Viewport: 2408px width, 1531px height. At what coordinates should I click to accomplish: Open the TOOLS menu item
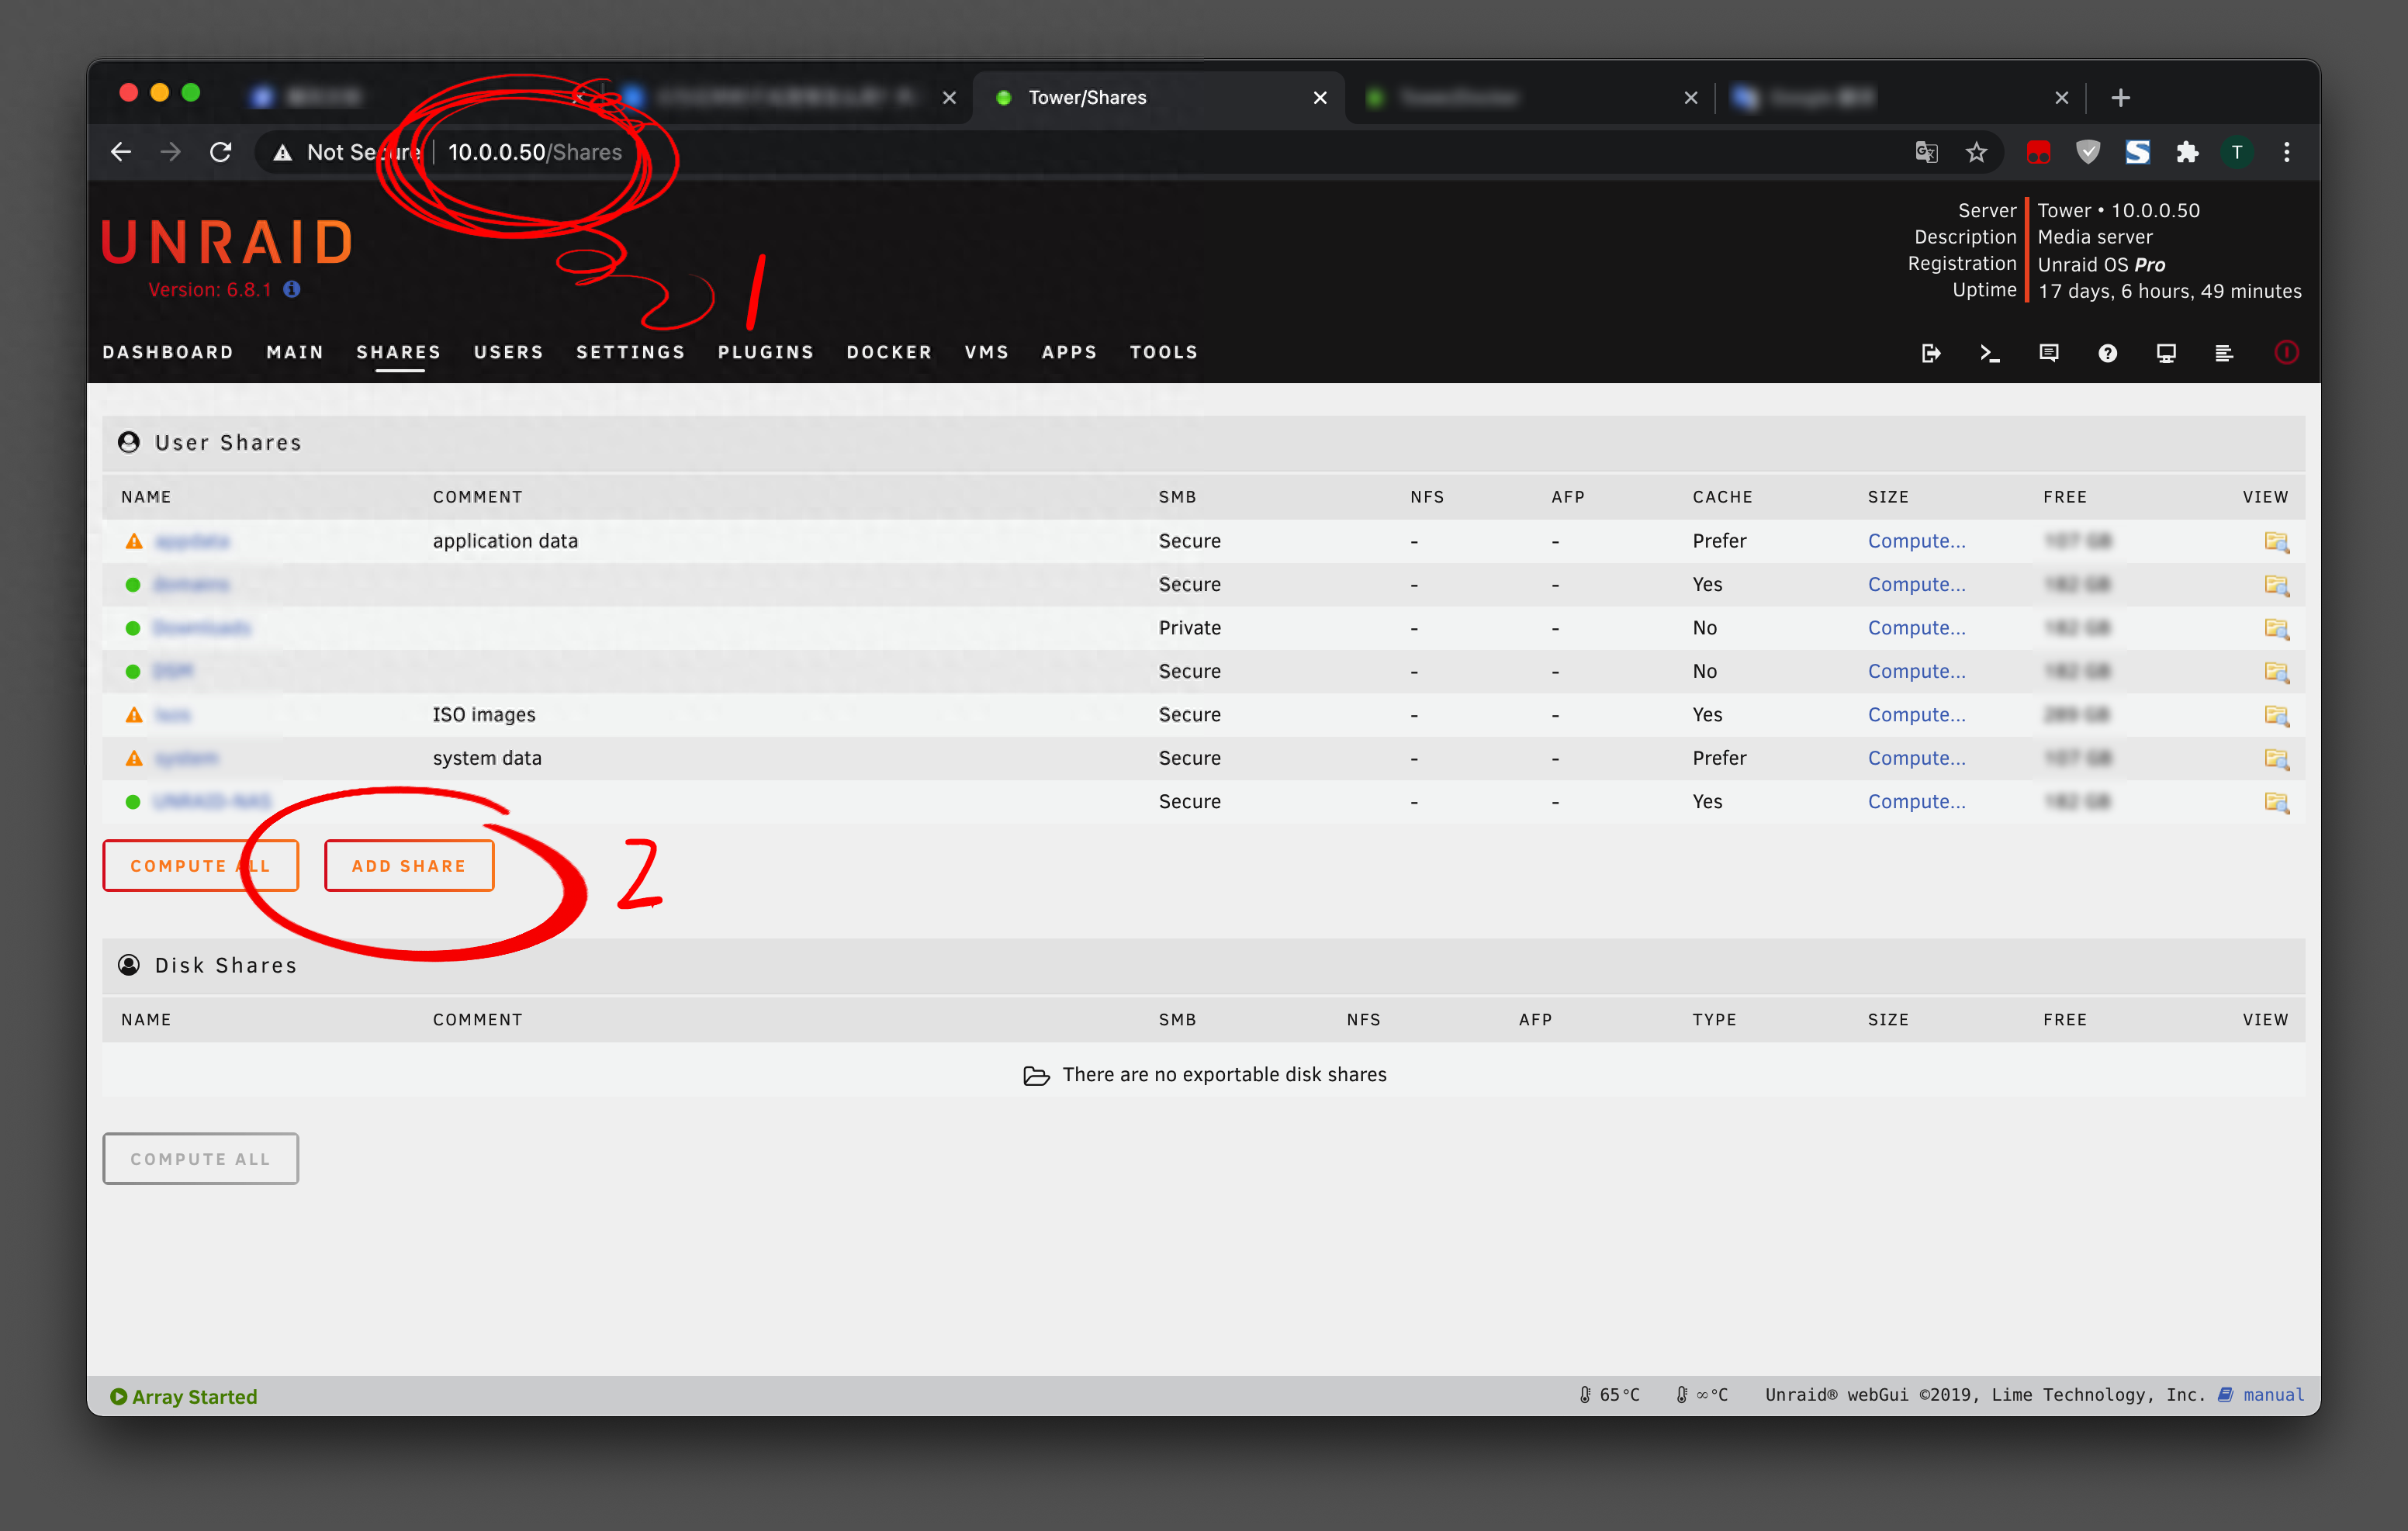click(x=1162, y=352)
